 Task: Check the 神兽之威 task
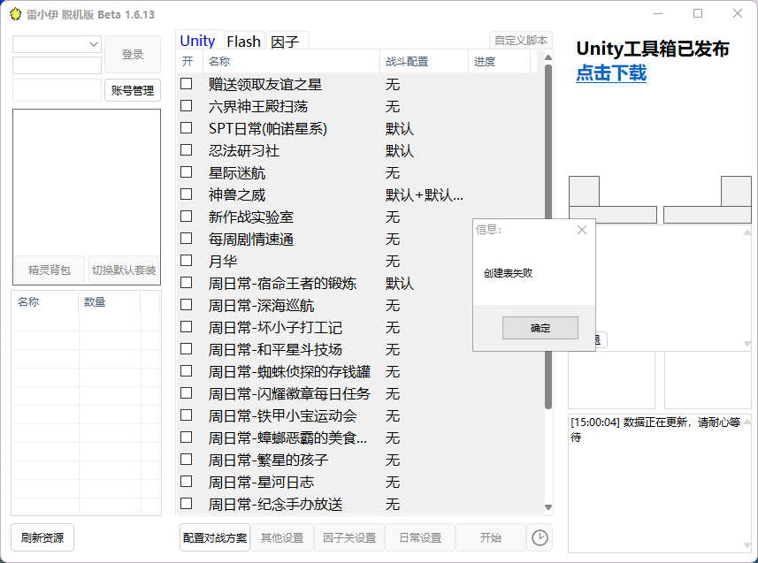click(184, 194)
